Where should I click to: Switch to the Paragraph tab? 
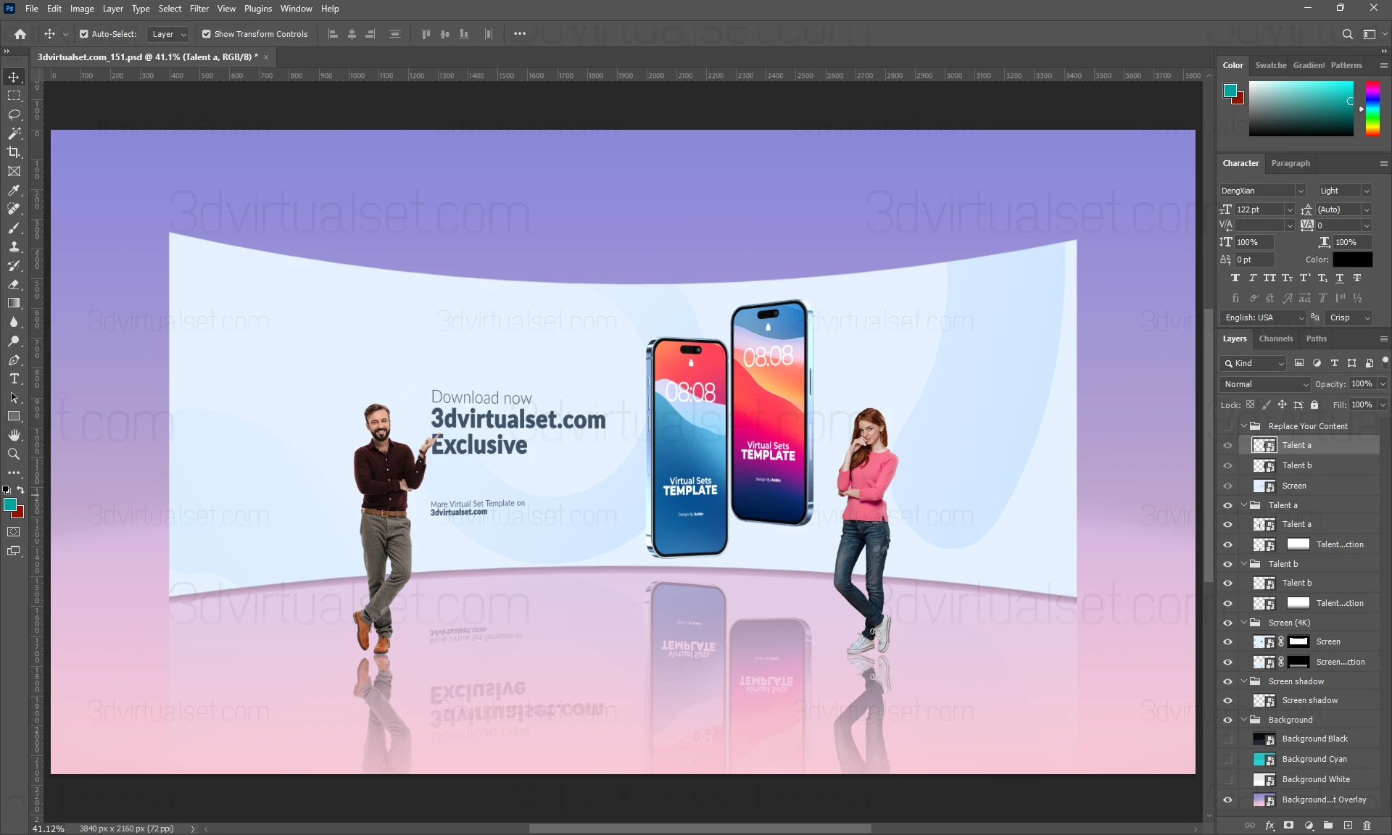1290,163
